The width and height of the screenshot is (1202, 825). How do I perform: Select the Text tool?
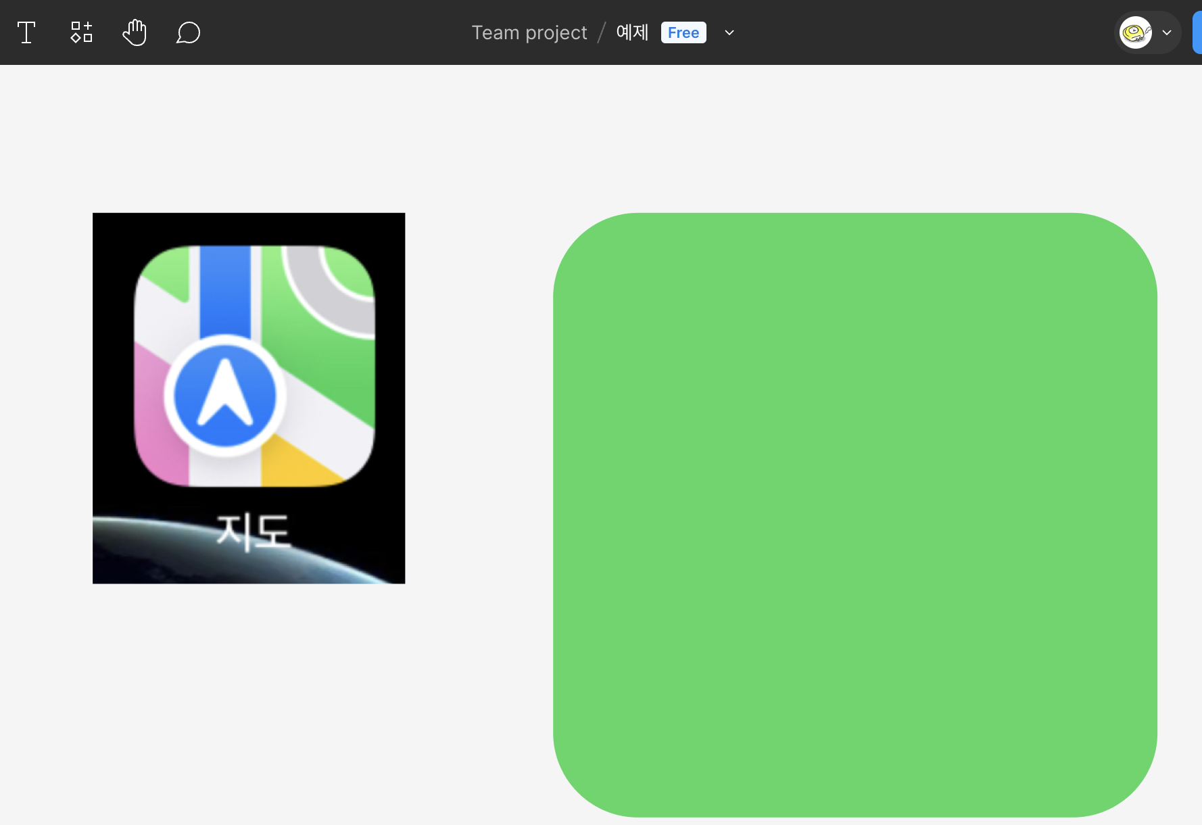[26, 32]
